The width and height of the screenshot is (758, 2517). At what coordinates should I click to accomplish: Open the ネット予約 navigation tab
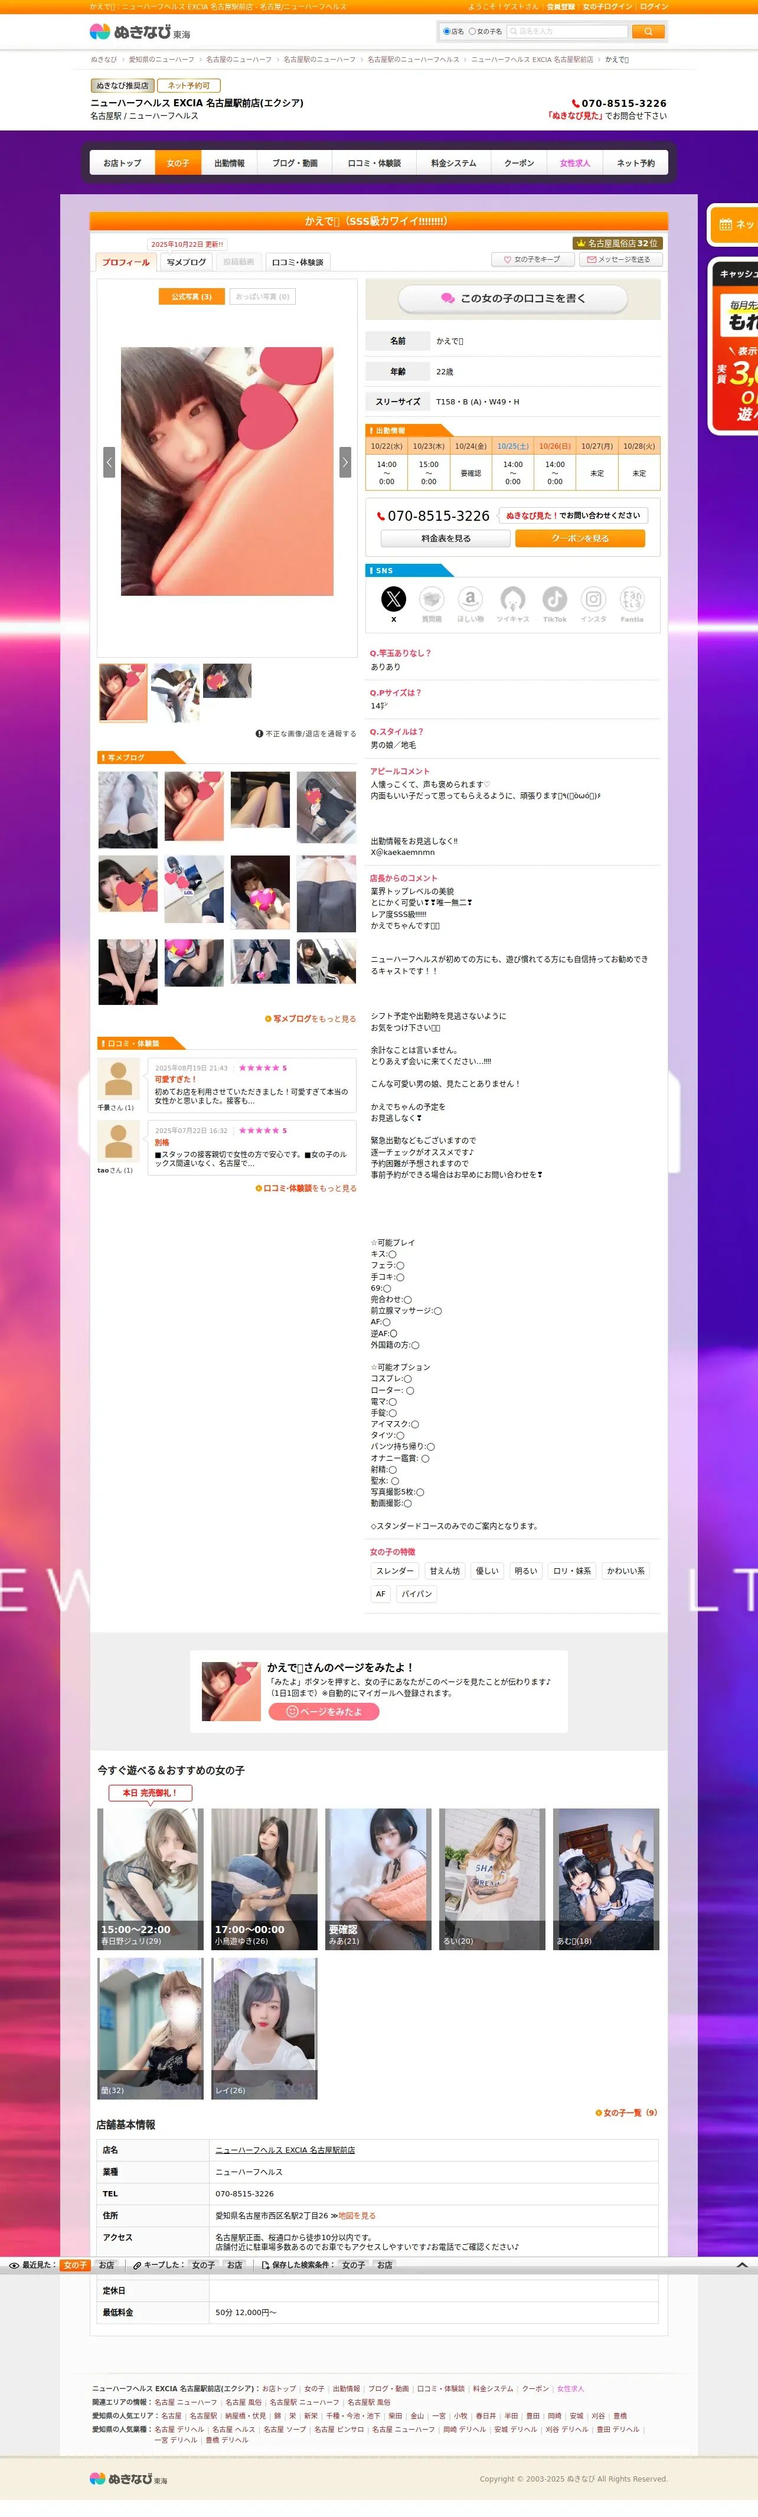click(x=636, y=163)
